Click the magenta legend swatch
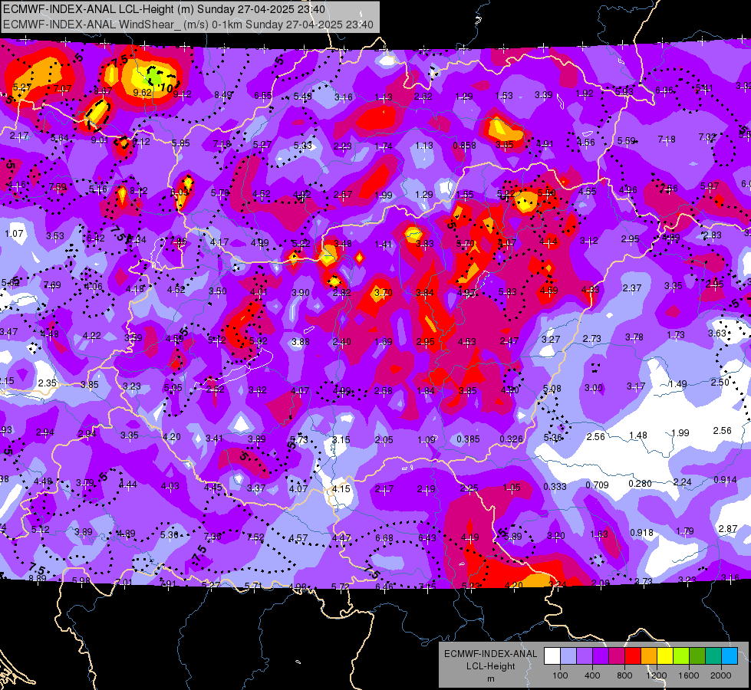 pos(617,656)
